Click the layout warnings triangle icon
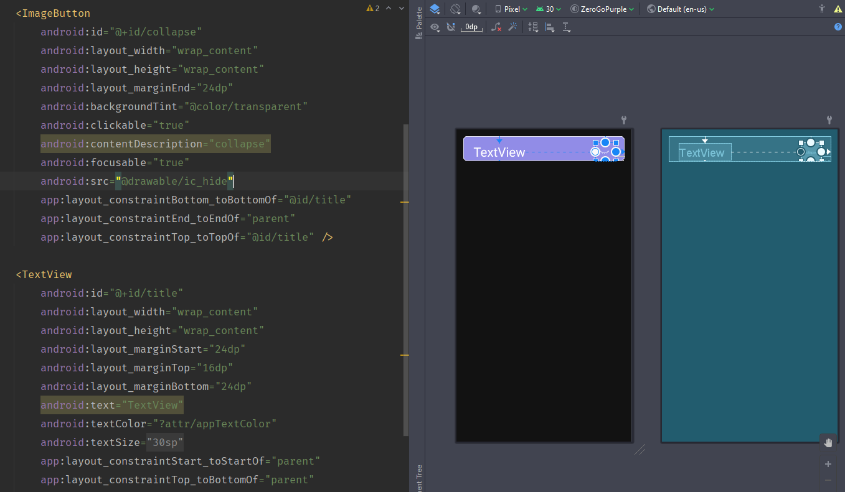 coord(838,9)
